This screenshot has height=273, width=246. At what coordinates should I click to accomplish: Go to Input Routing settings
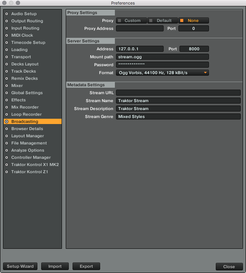pos(32,28)
